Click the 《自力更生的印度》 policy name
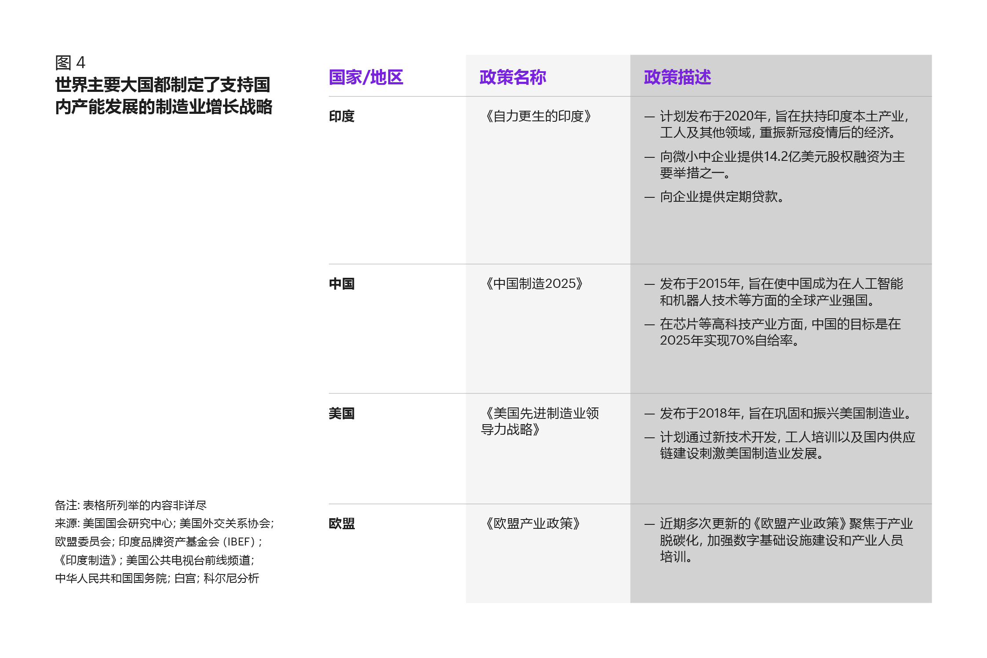987x658 pixels. coord(539,116)
